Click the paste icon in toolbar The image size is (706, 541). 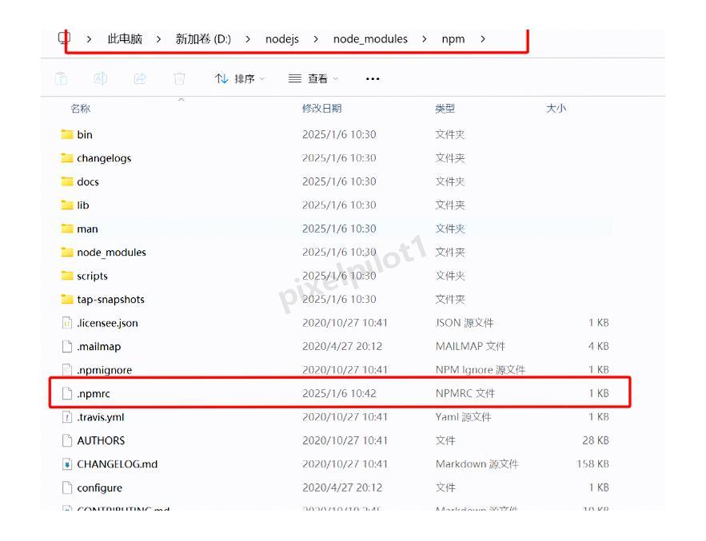click(61, 79)
